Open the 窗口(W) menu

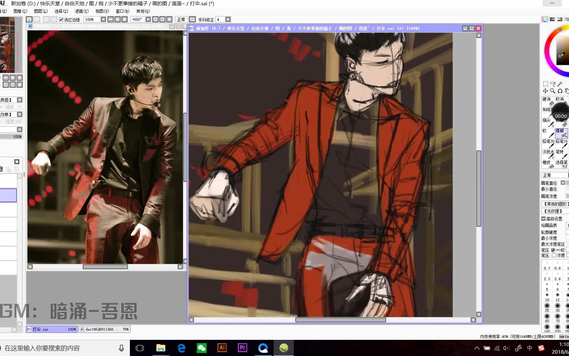point(122,11)
